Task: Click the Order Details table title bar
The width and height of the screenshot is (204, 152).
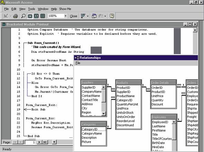Action: (164, 82)
